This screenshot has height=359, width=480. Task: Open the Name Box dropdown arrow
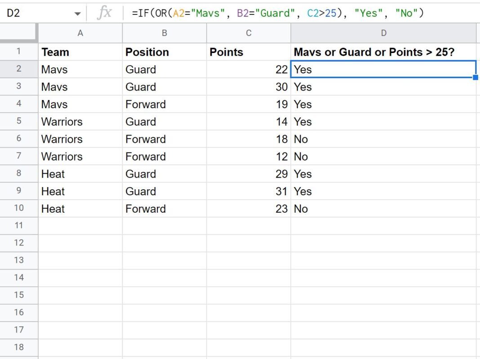77,13
